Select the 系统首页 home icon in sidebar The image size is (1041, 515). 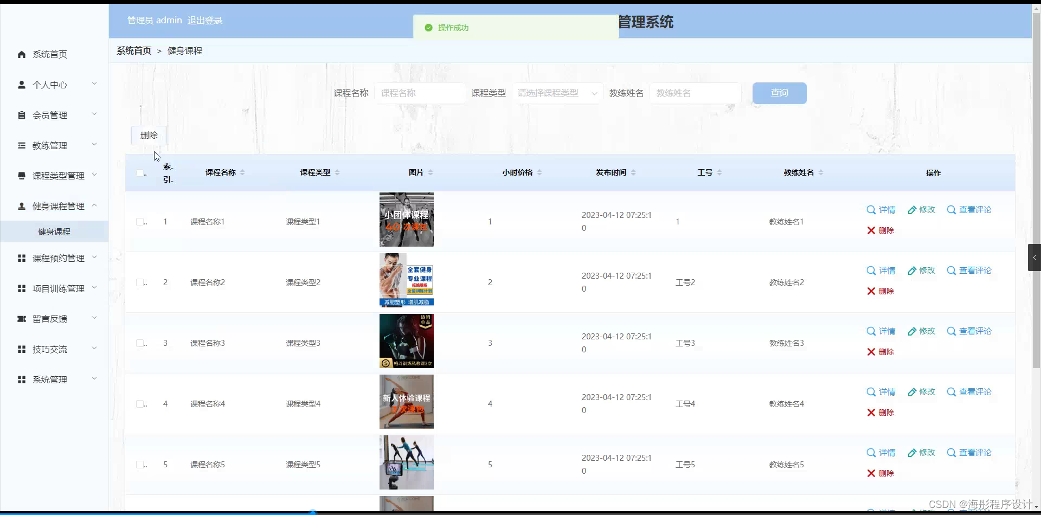click(x=22, y=54)
